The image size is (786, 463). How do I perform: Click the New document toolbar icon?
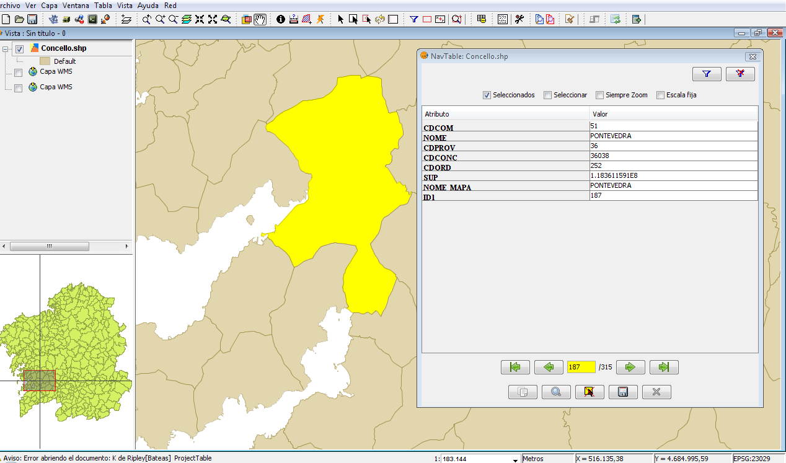tap(6, 19)
